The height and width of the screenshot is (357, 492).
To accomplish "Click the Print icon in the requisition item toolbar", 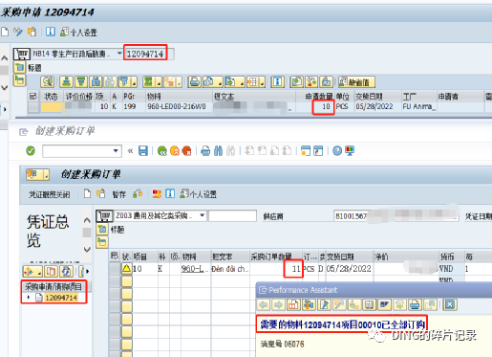I will (194, 82).
